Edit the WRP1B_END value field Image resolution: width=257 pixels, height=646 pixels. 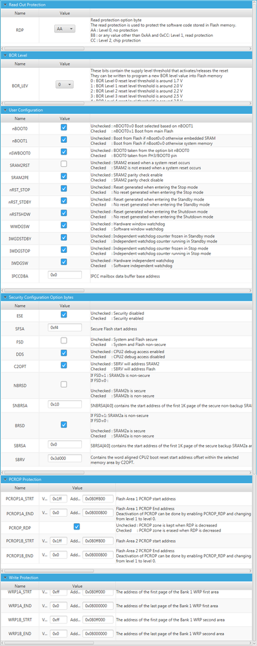pyautogui.click(x=58, y=633)
